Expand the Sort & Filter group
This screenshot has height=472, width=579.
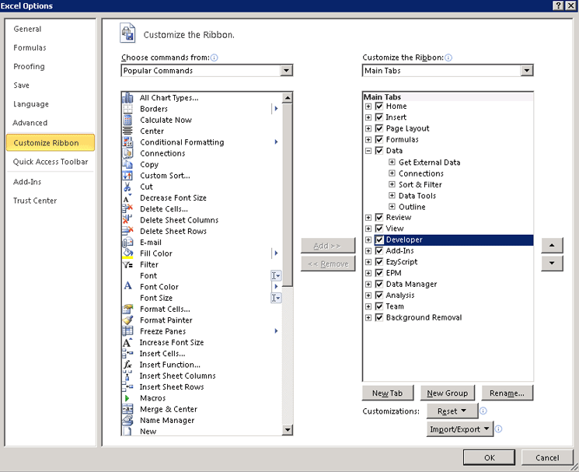pos(392,185)
